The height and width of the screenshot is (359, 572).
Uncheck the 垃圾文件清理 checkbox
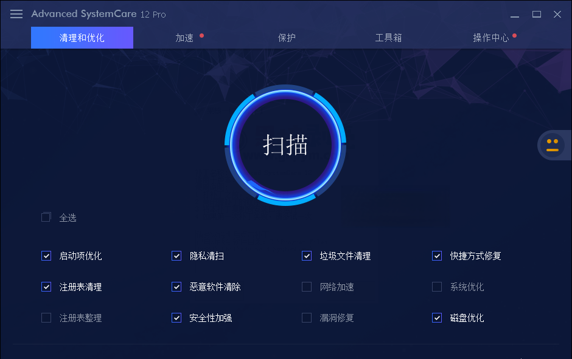[307, 256]
